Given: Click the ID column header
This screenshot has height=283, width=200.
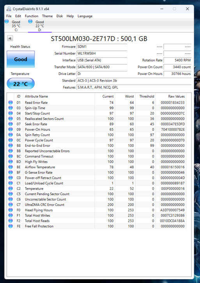Looking at the screenshot, I should tap(19, 96).
